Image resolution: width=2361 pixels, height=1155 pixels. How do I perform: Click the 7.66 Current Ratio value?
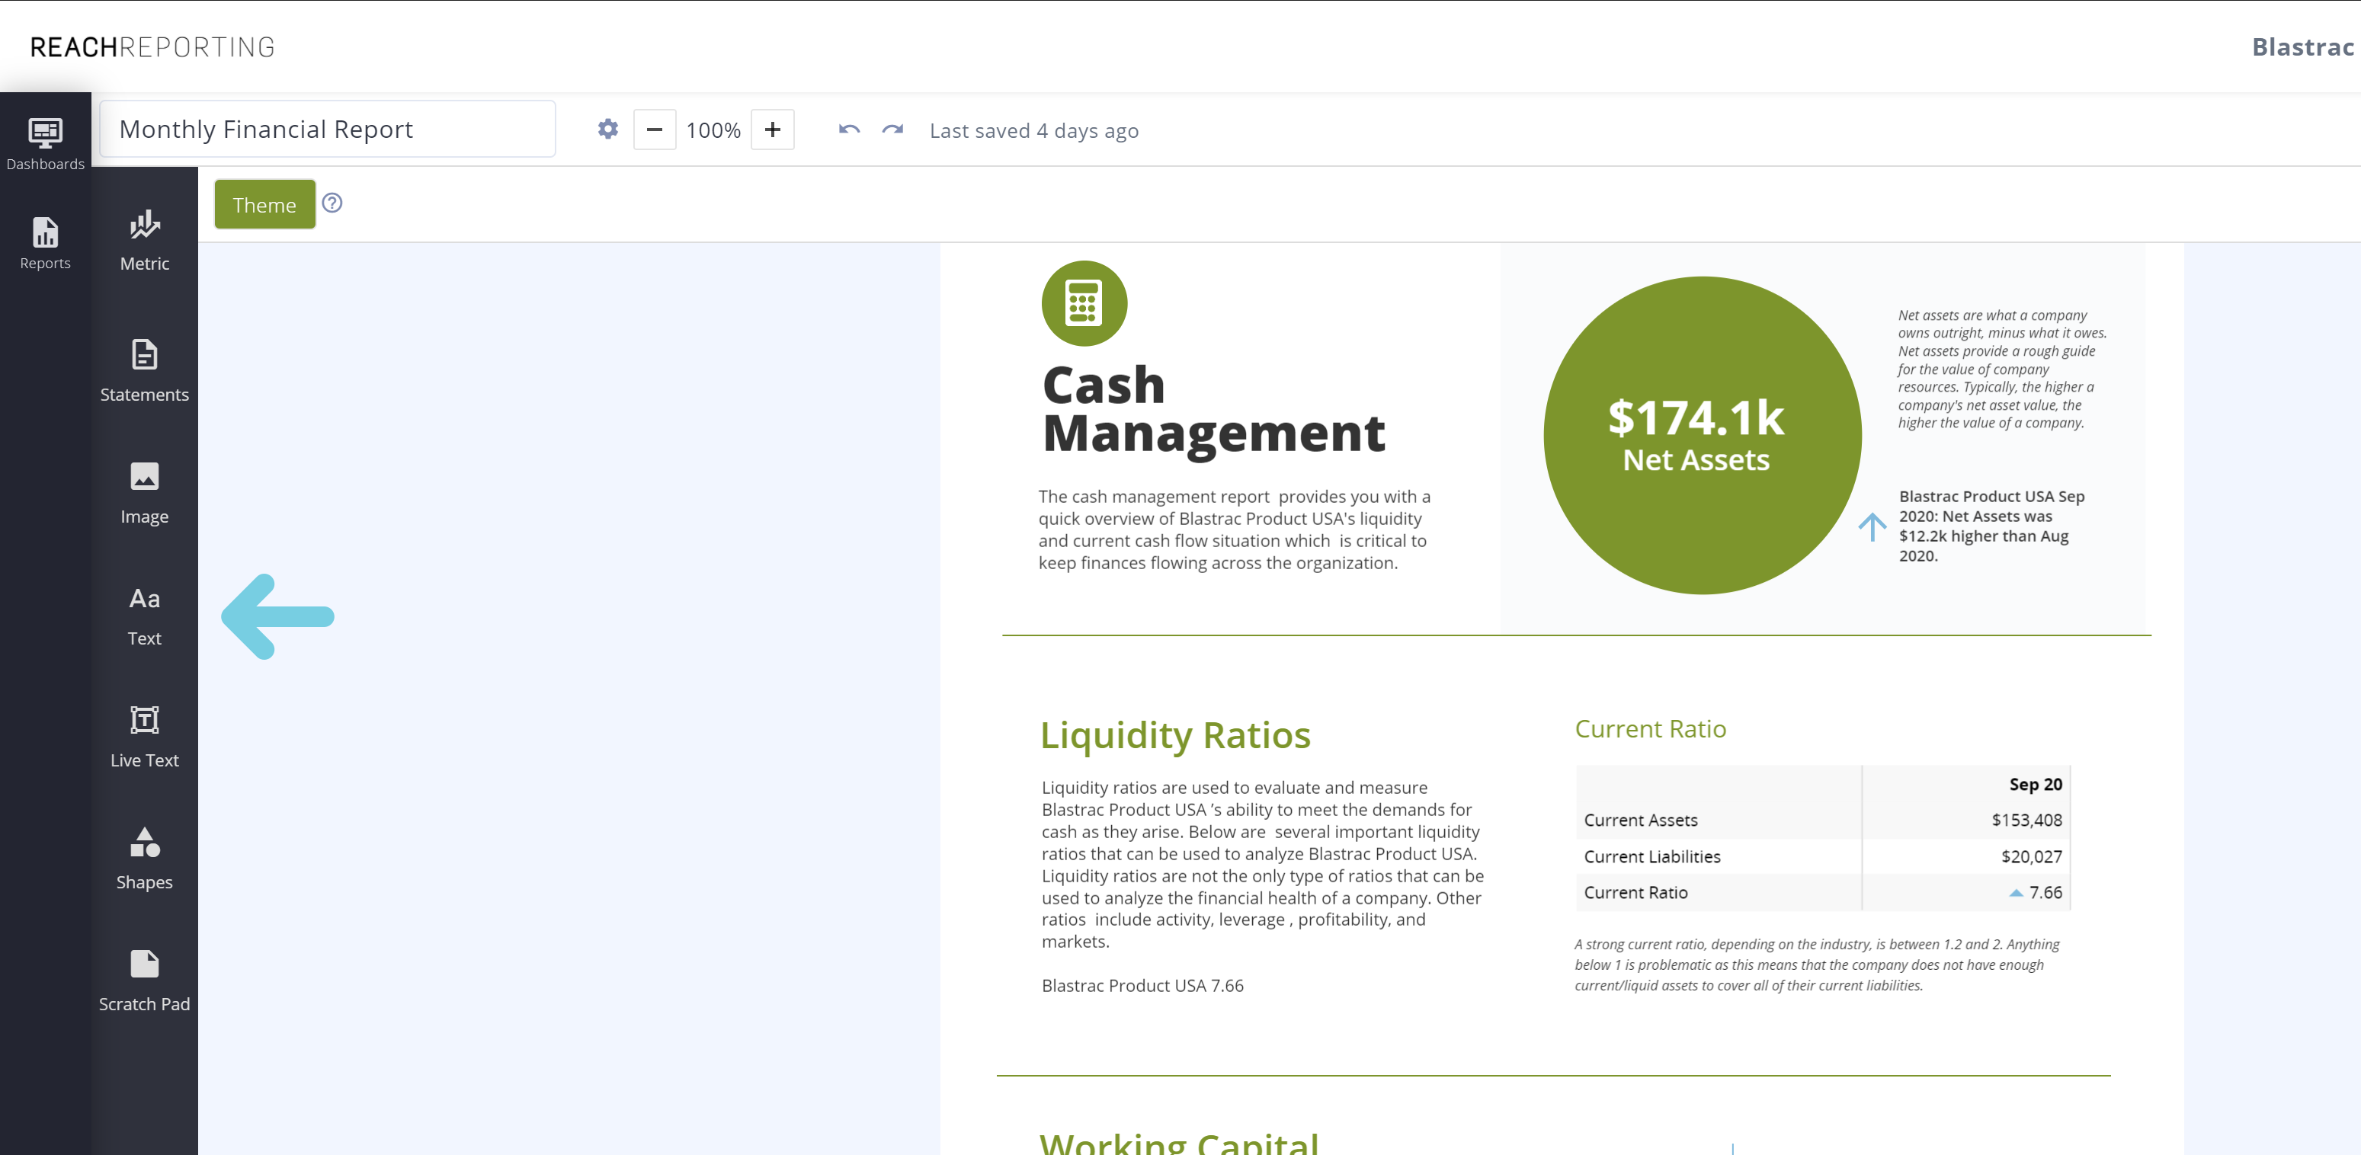click(2044, 892)
